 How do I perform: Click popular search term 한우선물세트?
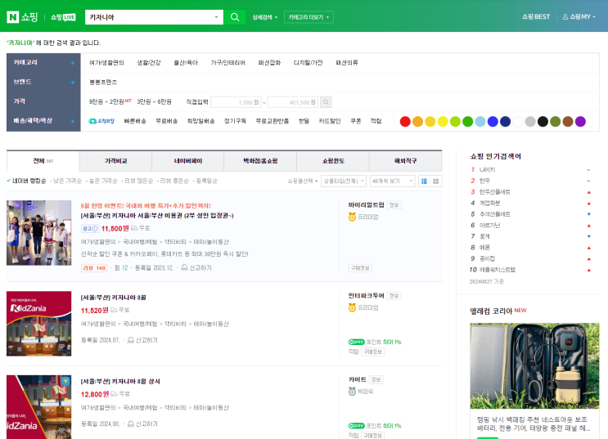coord(495,192)
